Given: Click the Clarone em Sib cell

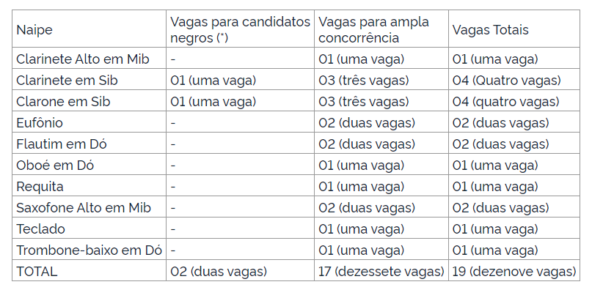Looking at the screenshot, I should click(89, 100).
